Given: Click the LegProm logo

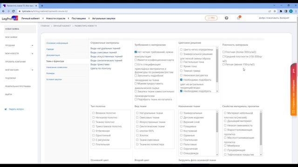Looking at the screenshot, I should 10,19.
